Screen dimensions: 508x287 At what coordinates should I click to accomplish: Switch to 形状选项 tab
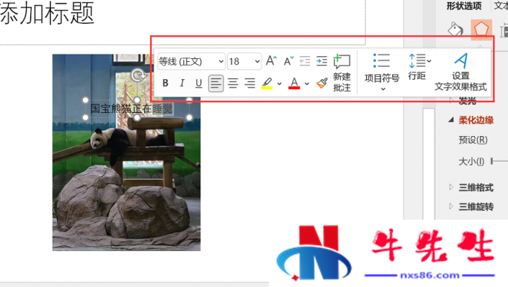pyautogui.click(x=464, y=5)
